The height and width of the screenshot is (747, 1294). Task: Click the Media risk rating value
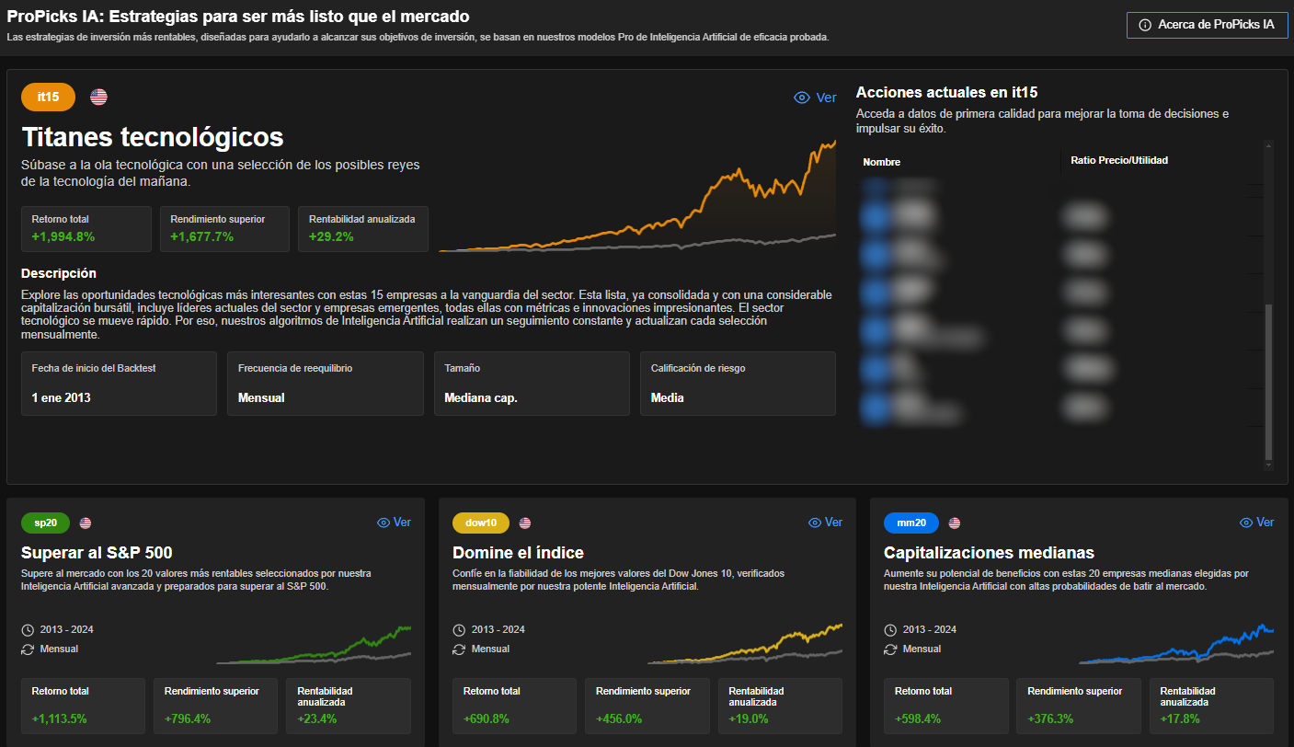tap(668, 398)
